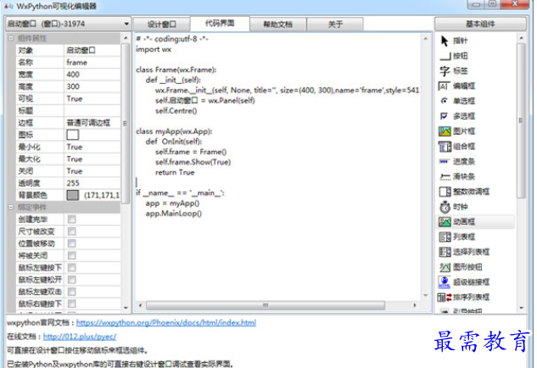This screenshot has width=537, height=368.
Task: Pick the hyperlink box (超级链接框) component icon
Action: 445,282
